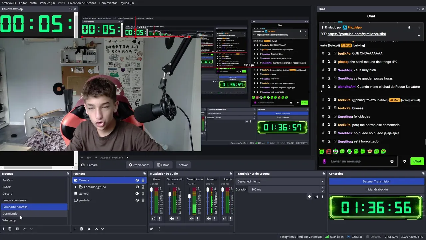Open the Herramientas menu
426x240 pixels.
(x=108, y=3)
